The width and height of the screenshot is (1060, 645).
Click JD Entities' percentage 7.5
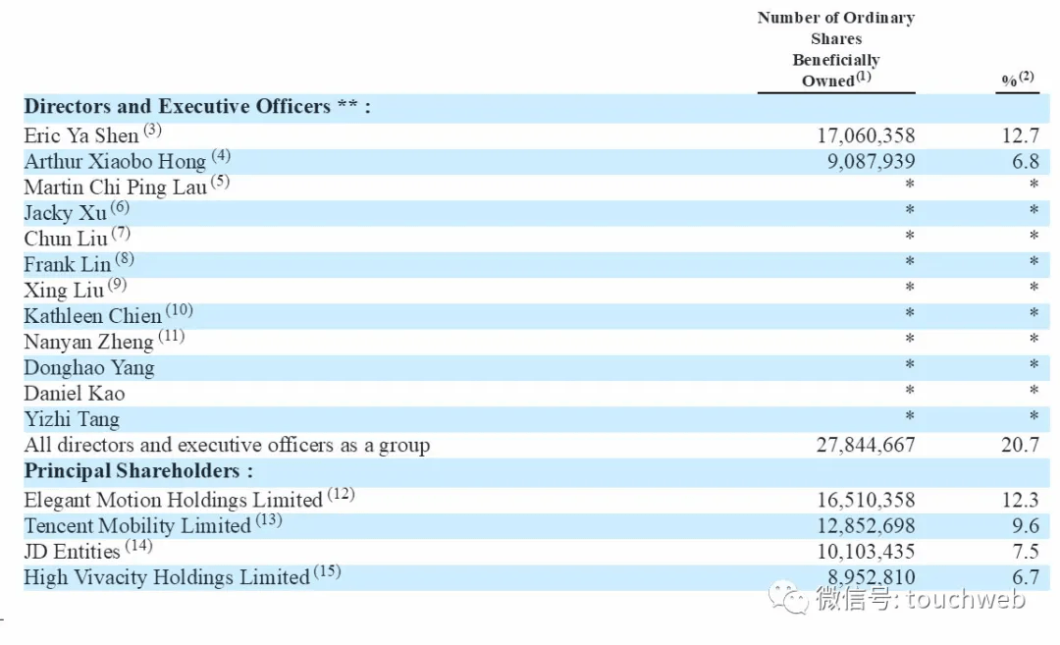pyautogui.click(x=1026, y=552)
